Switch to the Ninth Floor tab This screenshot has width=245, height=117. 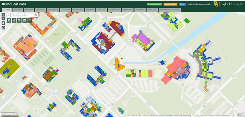140,10
